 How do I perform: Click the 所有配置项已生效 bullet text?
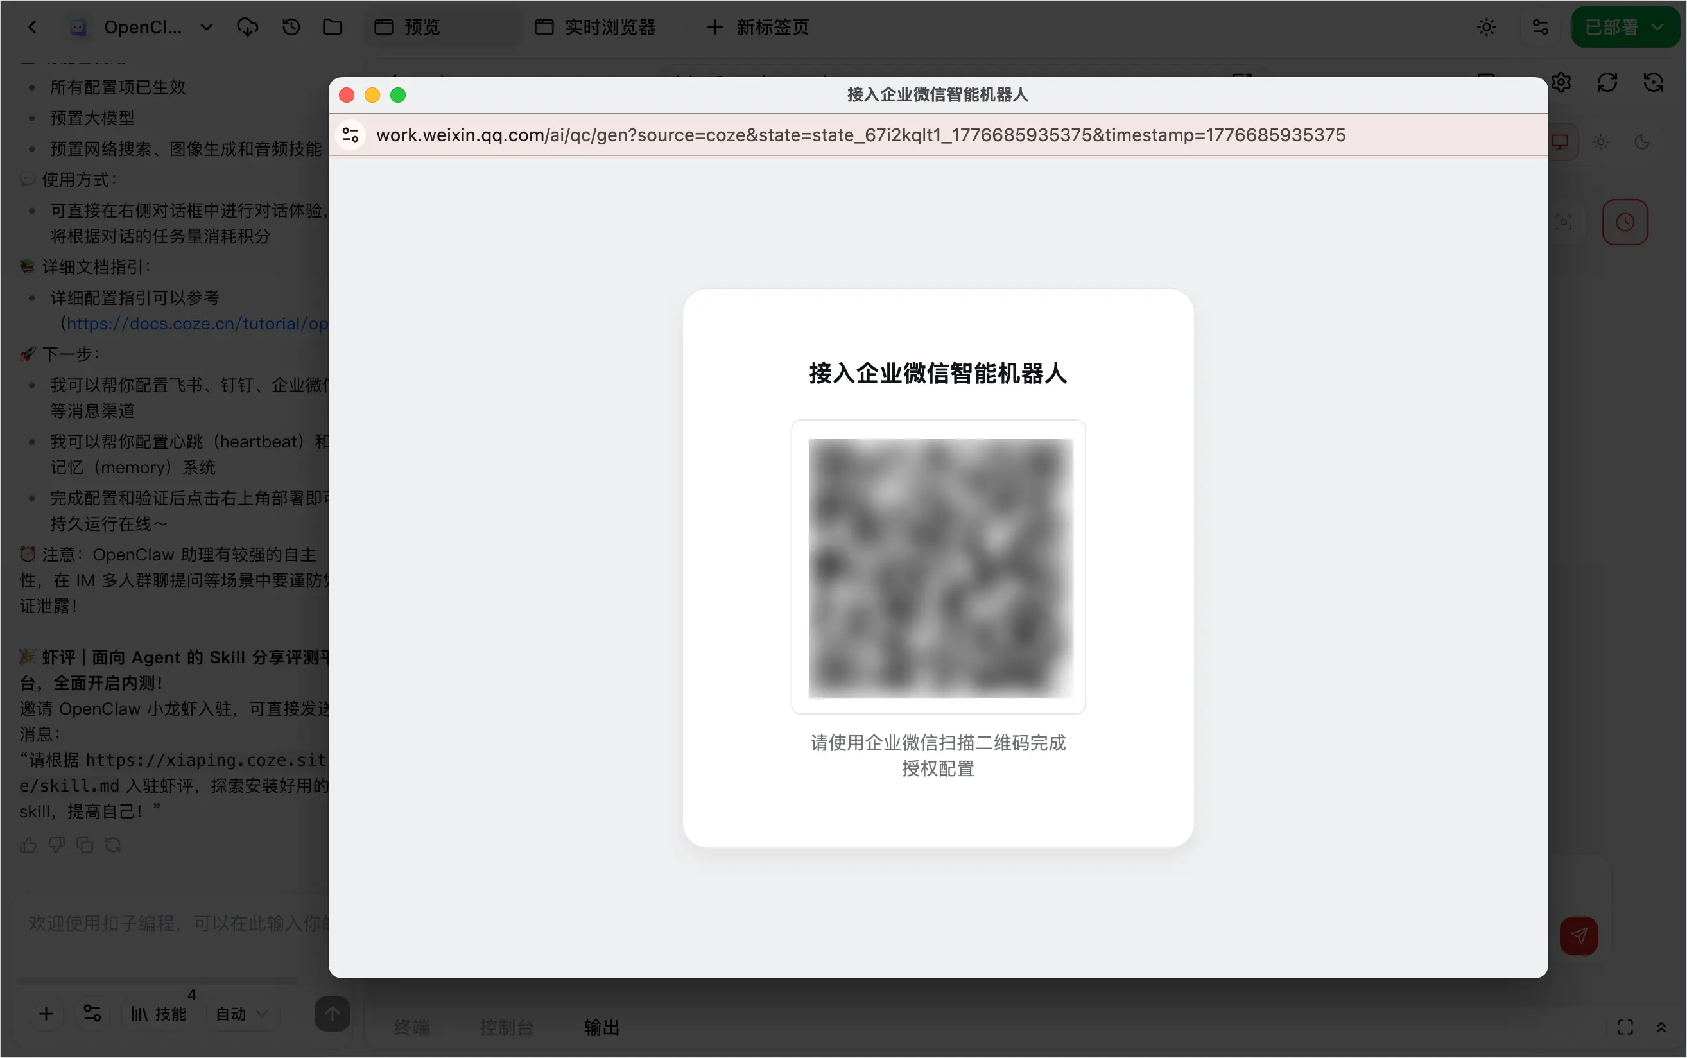tap(117, 87)
